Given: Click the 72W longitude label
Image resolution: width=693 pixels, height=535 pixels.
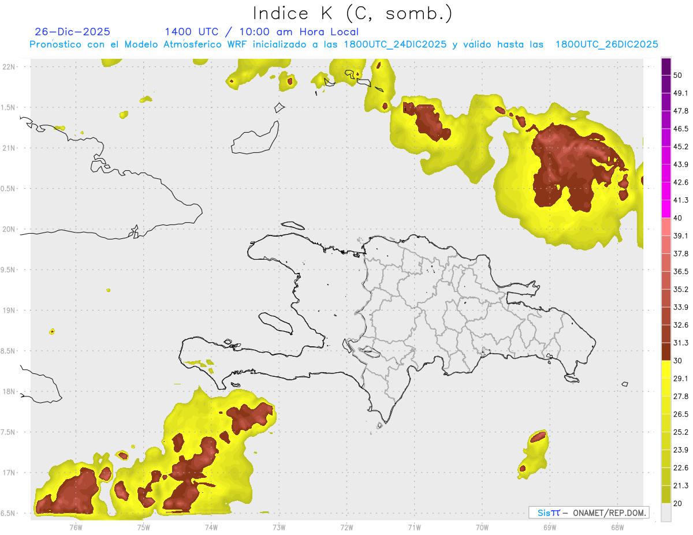Looking at the screenshot, I should click(346, 526).
